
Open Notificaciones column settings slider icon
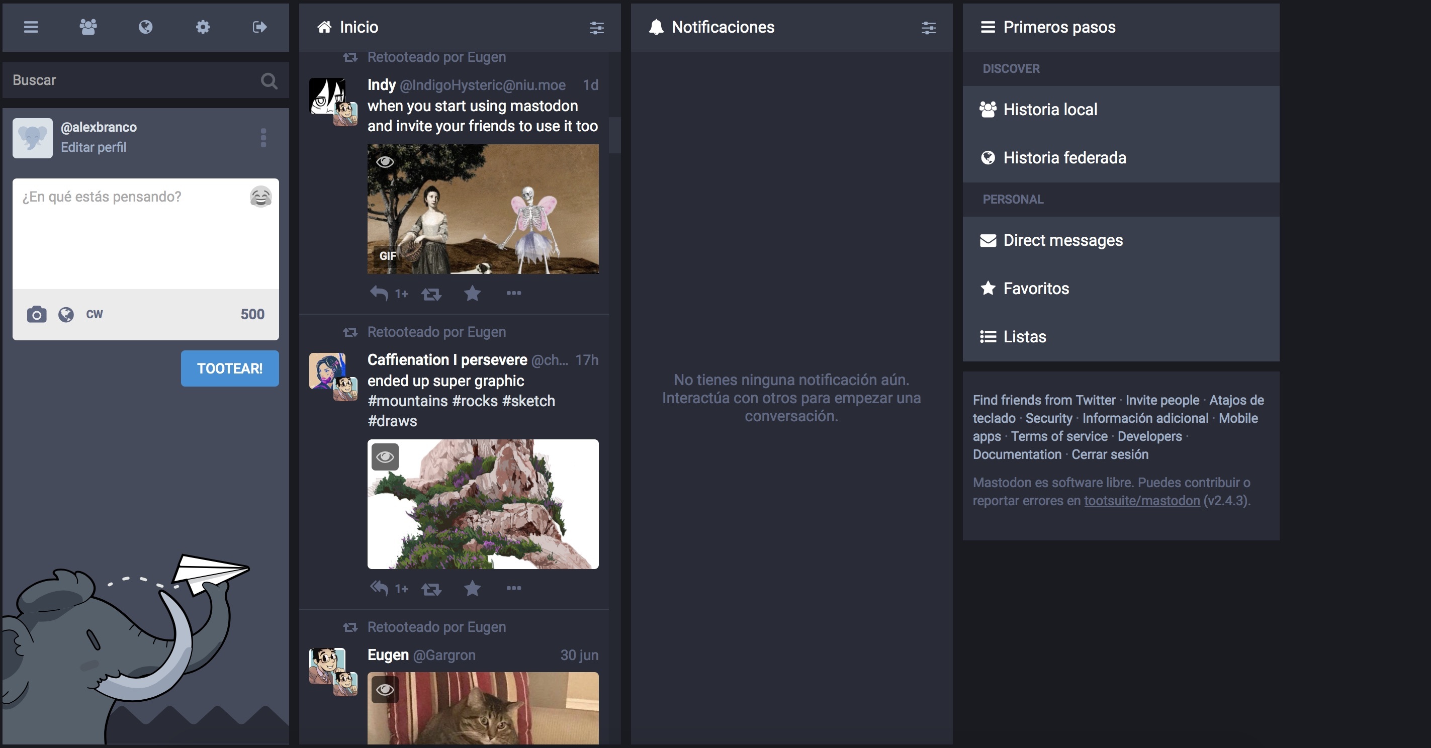pos(928,27)
